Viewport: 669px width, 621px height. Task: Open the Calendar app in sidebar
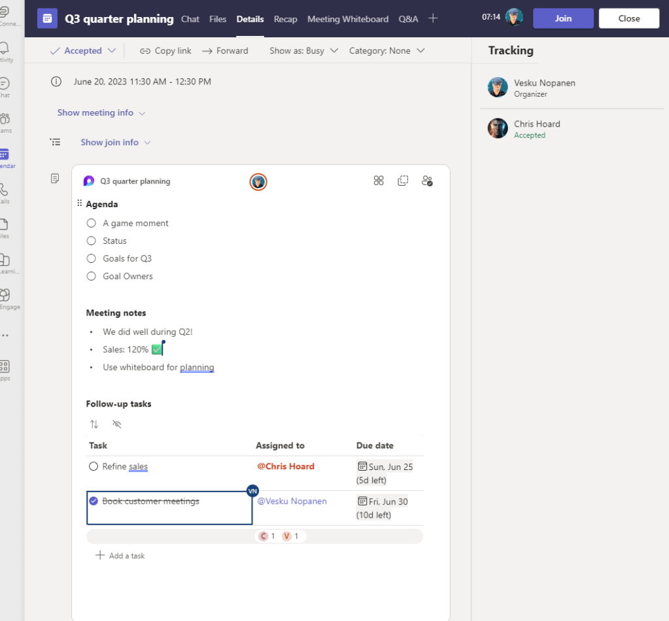(x=4, y=157)
